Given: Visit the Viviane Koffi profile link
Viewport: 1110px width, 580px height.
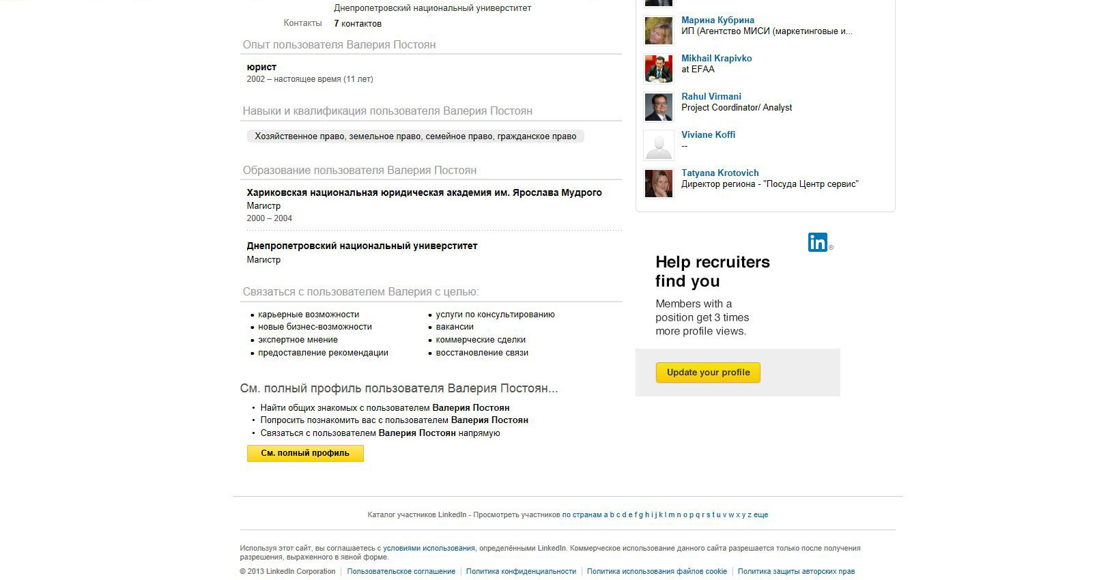Looking at the screenshot, I should pos(708,135).
